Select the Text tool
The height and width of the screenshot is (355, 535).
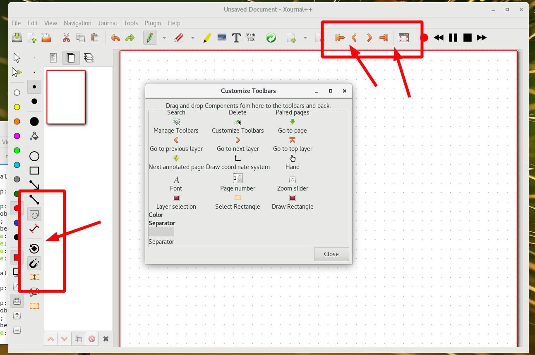click(236, 38)
